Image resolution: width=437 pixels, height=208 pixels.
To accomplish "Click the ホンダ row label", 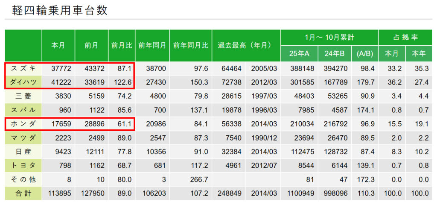I will (x=23, y=124).
